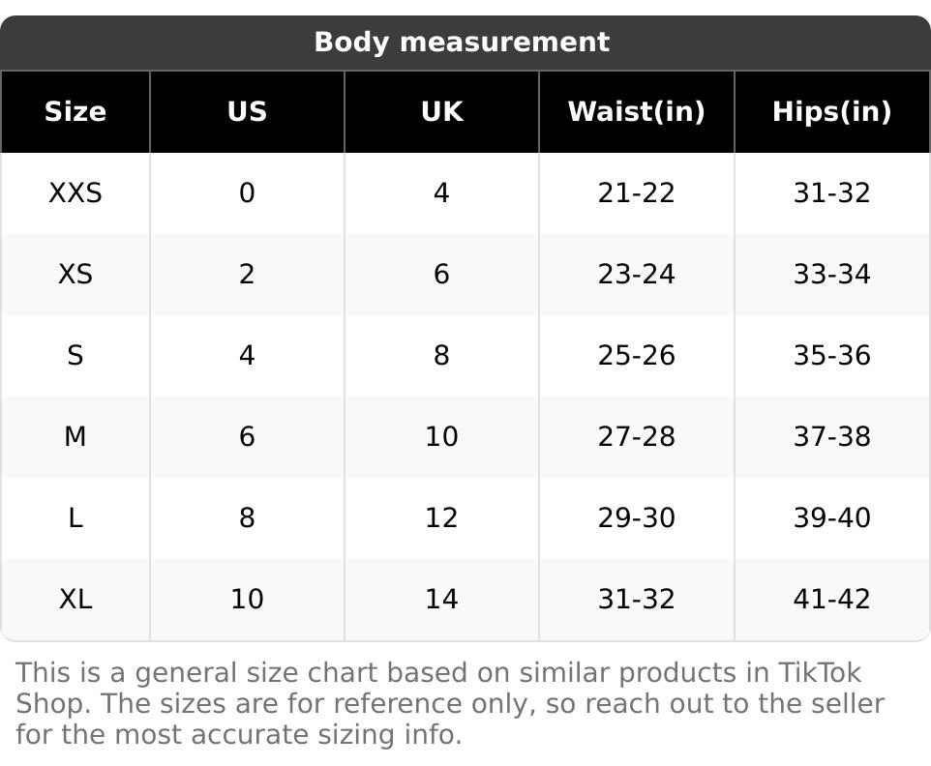The height and width of the screenshot is (766, 931).
Task: Click the US column header
Action: (247, 112)
